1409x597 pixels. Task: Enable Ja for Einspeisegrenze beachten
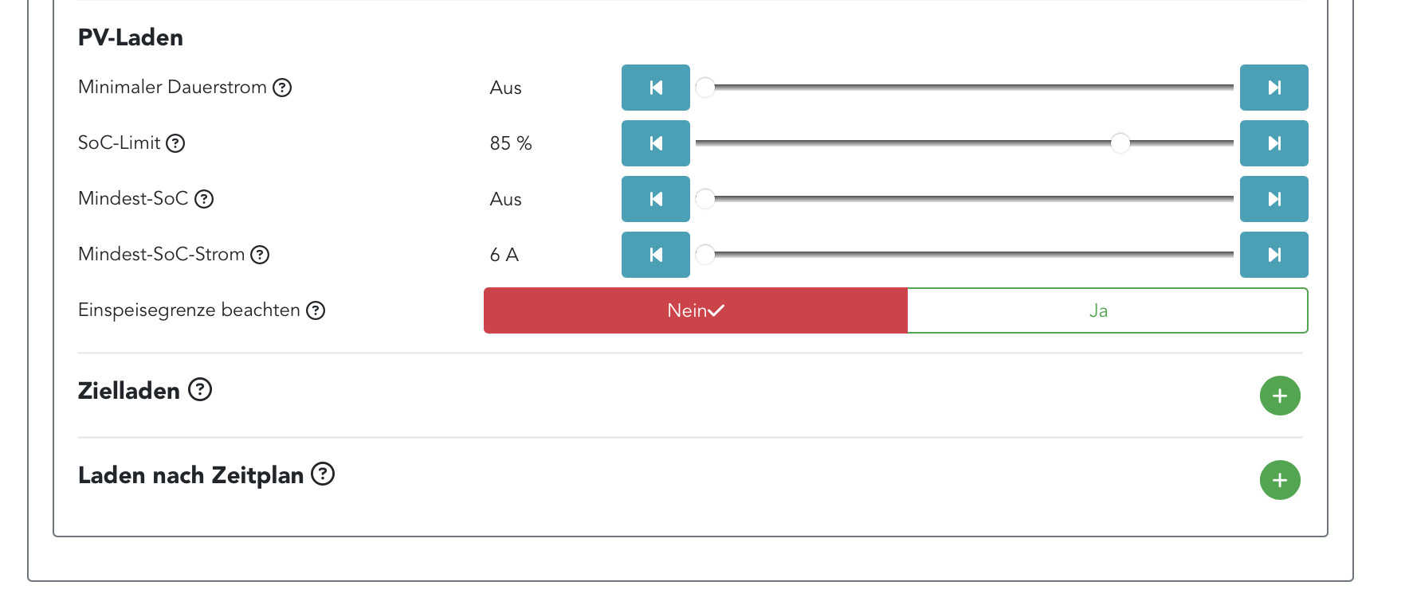pyautogui.click(x=1107, y=310)
